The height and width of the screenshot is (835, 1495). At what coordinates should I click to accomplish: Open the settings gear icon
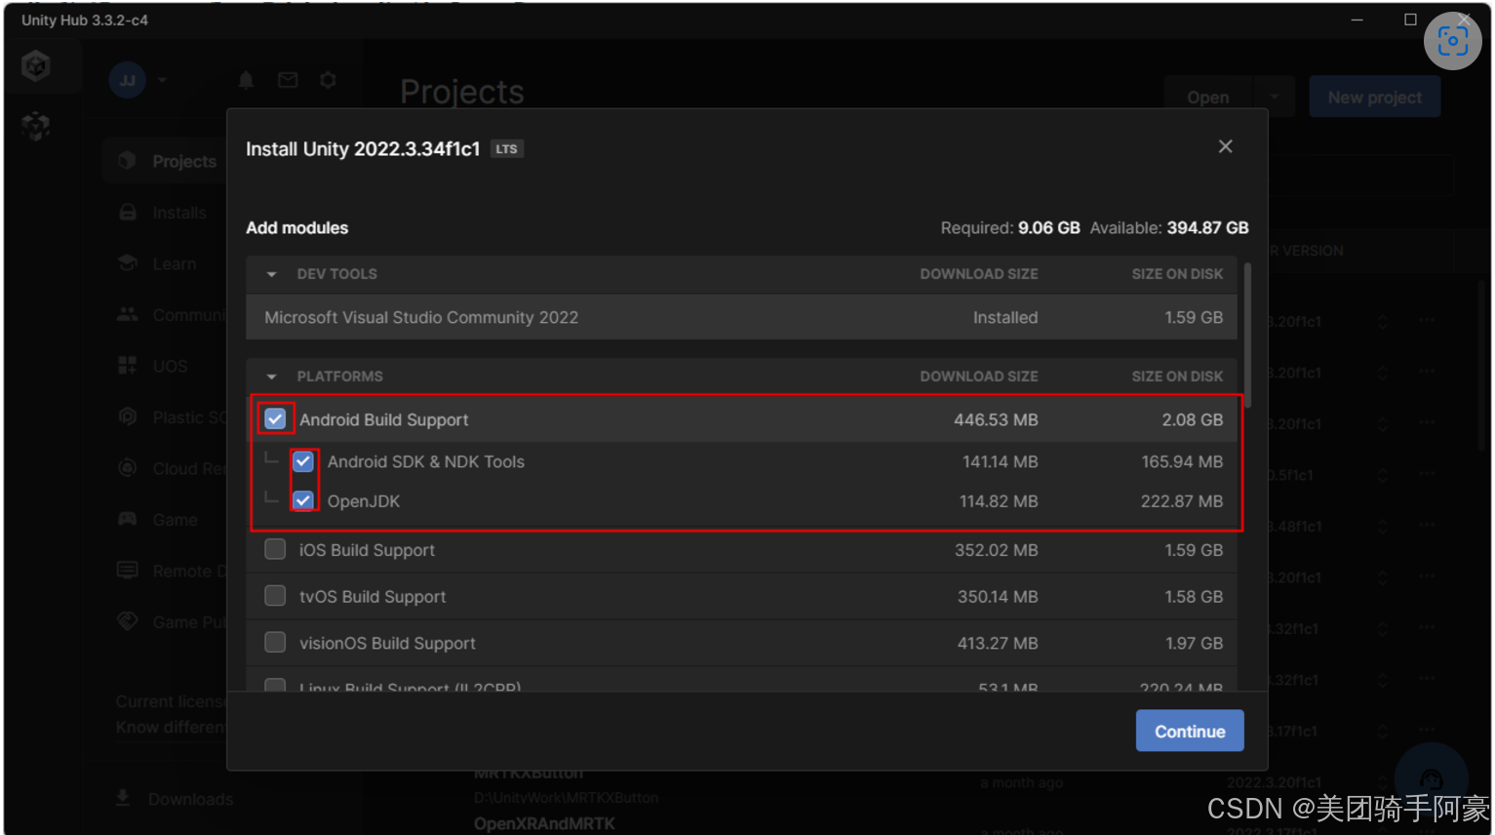[329, 80]
